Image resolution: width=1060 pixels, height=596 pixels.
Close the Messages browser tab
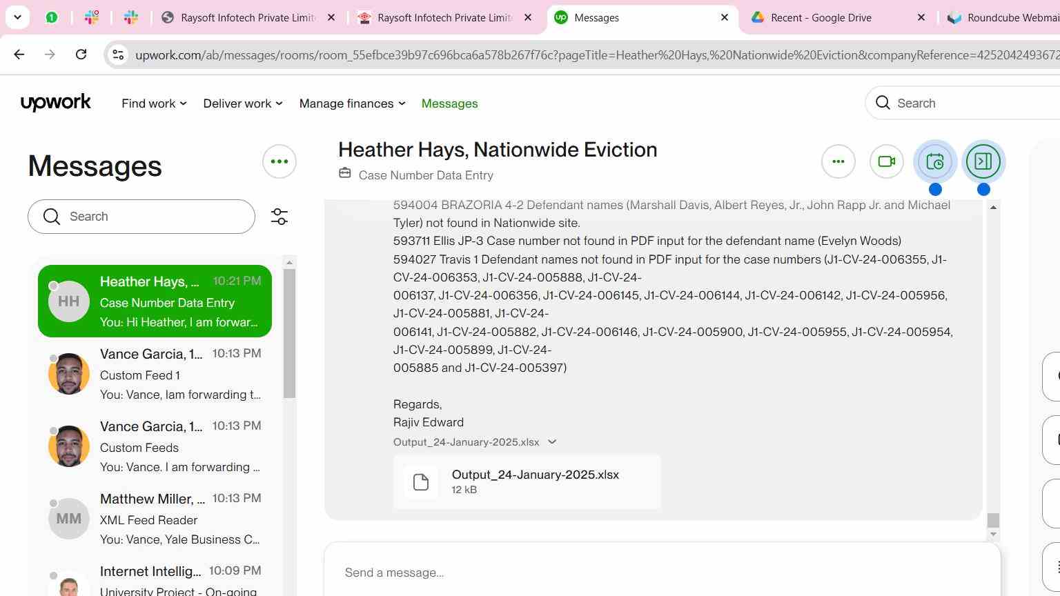tap(725, 17)
